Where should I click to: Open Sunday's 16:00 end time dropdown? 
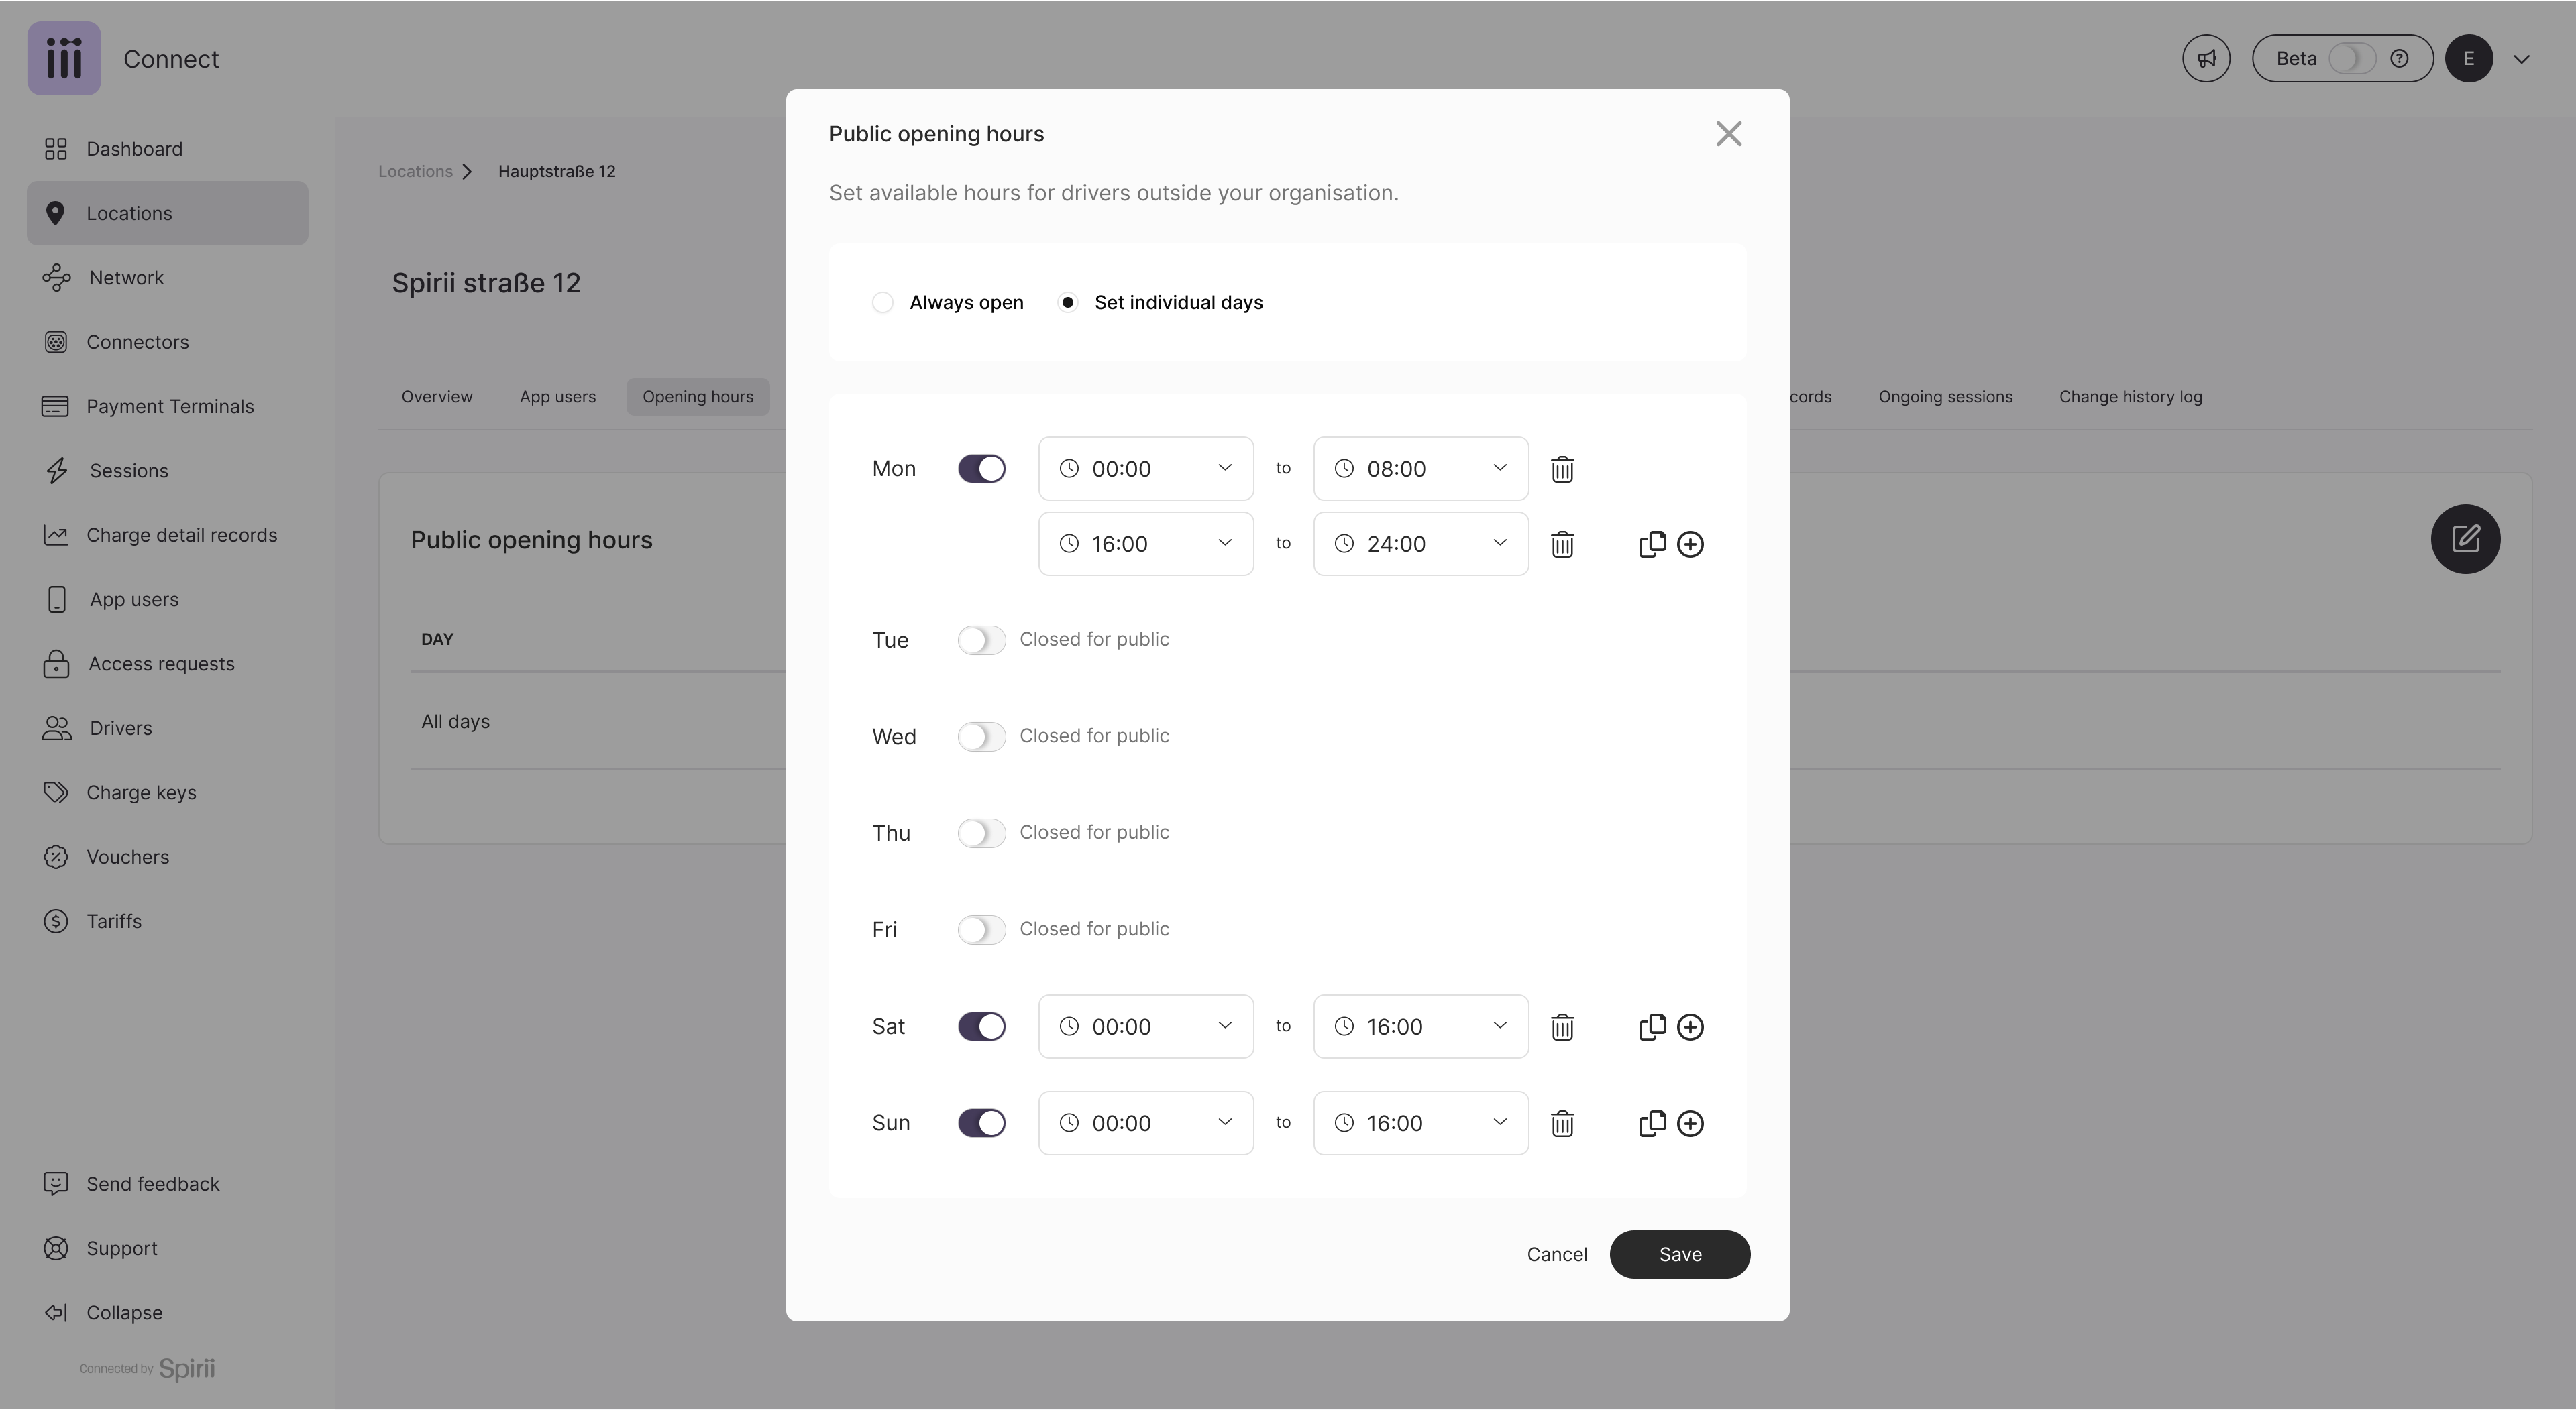coord(1420,1123)
